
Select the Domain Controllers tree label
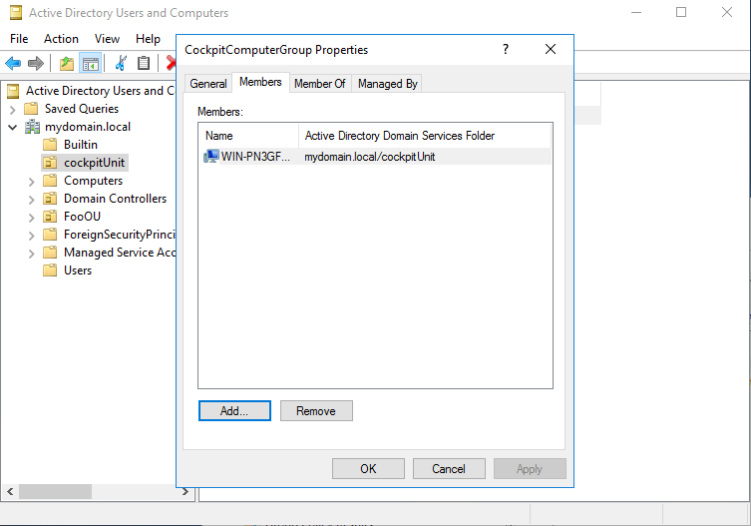click(x=115, y=199)
